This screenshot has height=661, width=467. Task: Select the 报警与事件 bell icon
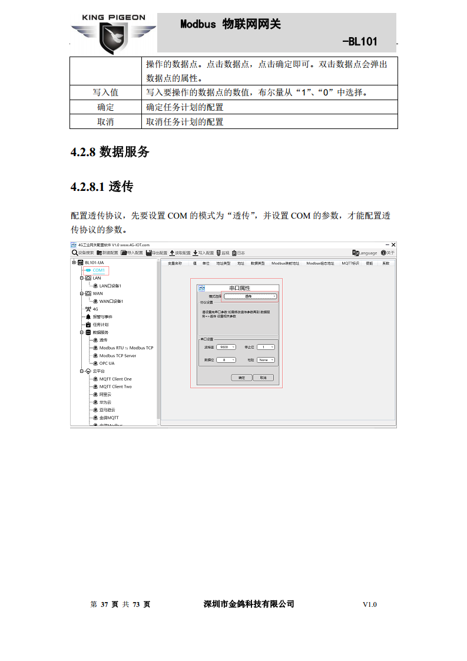pos(88,316)
